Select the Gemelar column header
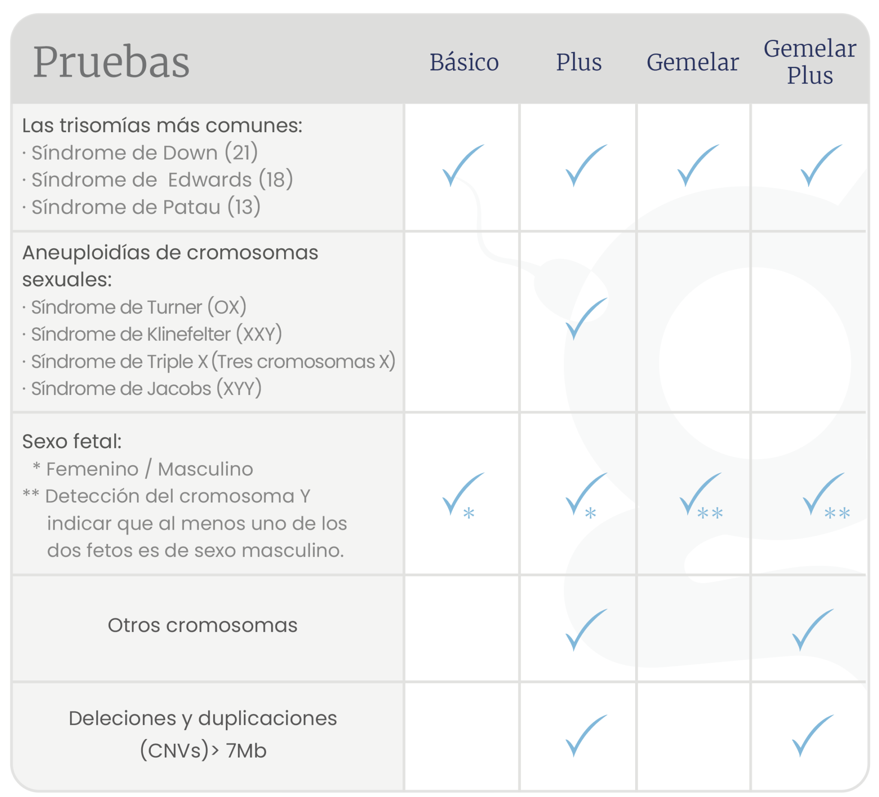The width and height of the screenshot is (879, 797). pyautogui.click(x=692, y=62)
